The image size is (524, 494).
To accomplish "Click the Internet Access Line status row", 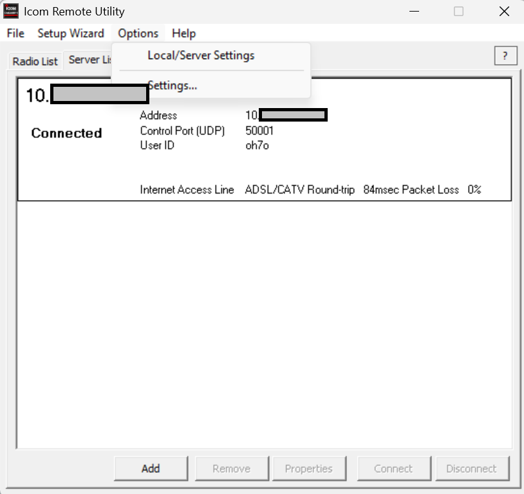I will pyautogui.click(x=310, y=190).
